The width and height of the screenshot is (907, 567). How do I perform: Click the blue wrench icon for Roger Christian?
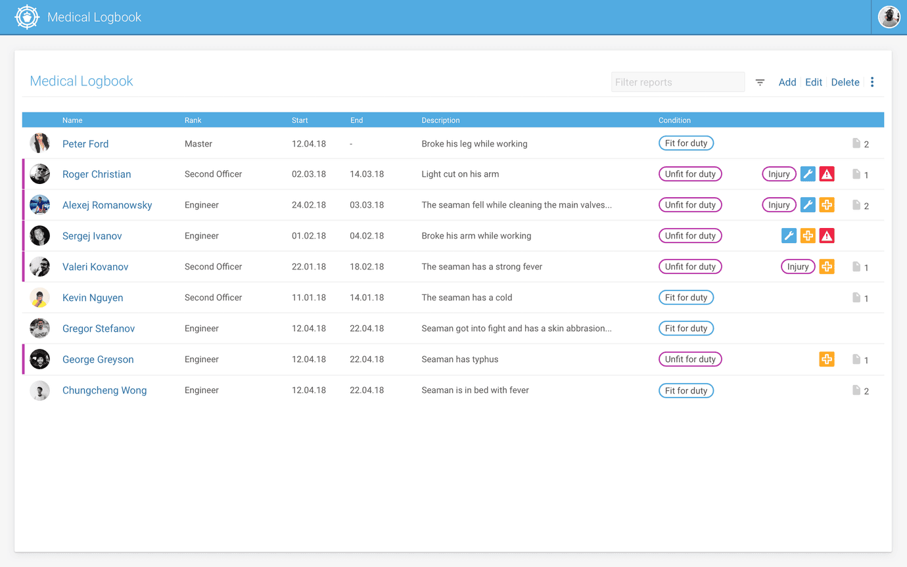[808, 174]
